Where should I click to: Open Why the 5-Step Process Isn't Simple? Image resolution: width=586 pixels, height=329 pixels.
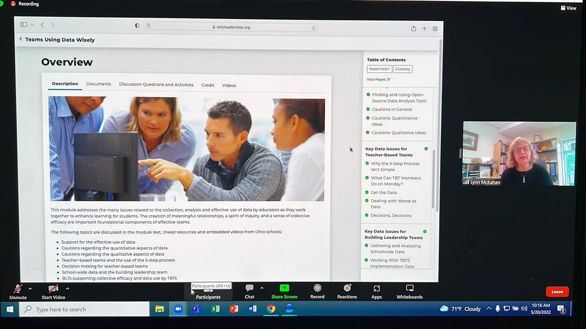[x=395, y=167]
